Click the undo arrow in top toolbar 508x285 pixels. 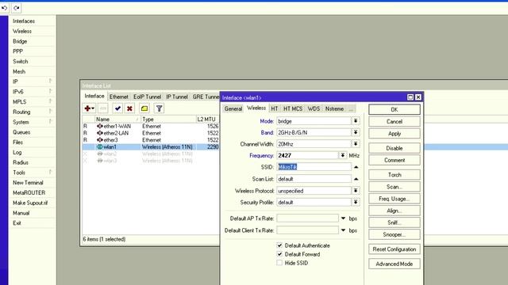tap(5, 8)
